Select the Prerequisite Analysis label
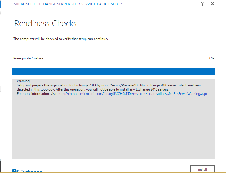The width and height of the screenshot is (226, 173). 28,58
